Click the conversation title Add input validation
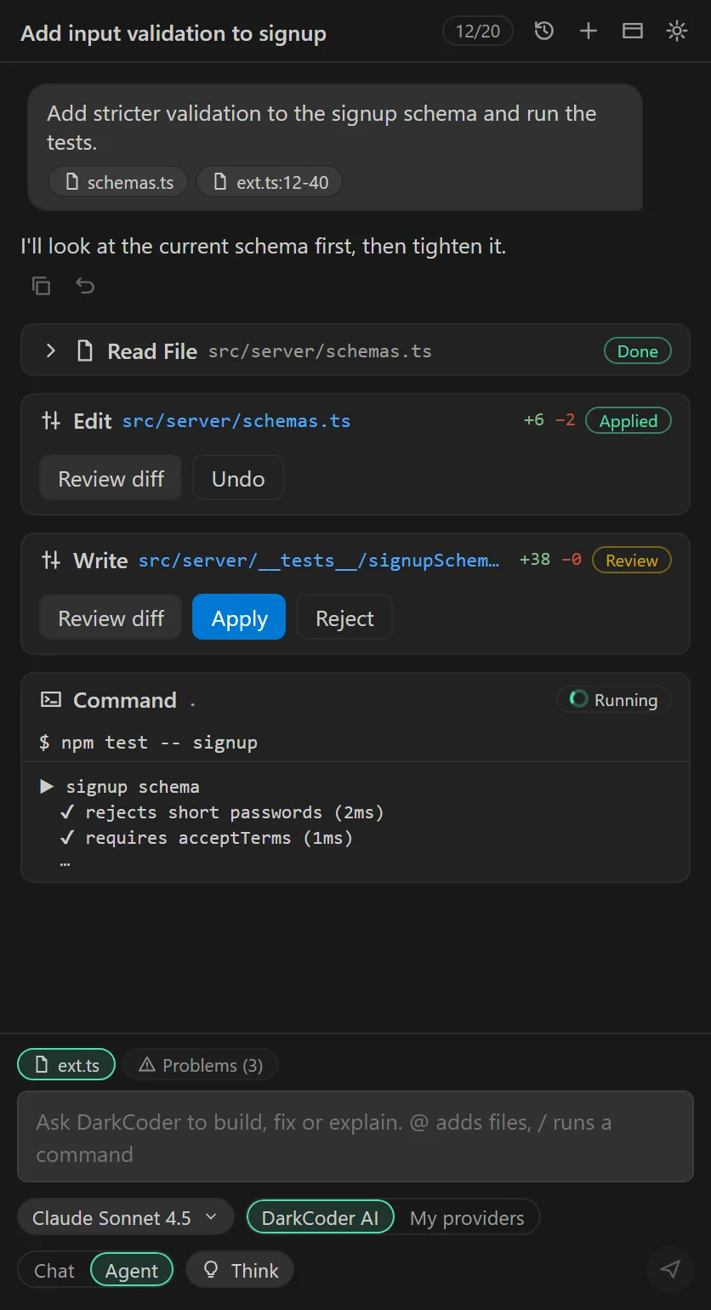The height and width of the screenshot is (1310, 711). (x=173, y=33)
